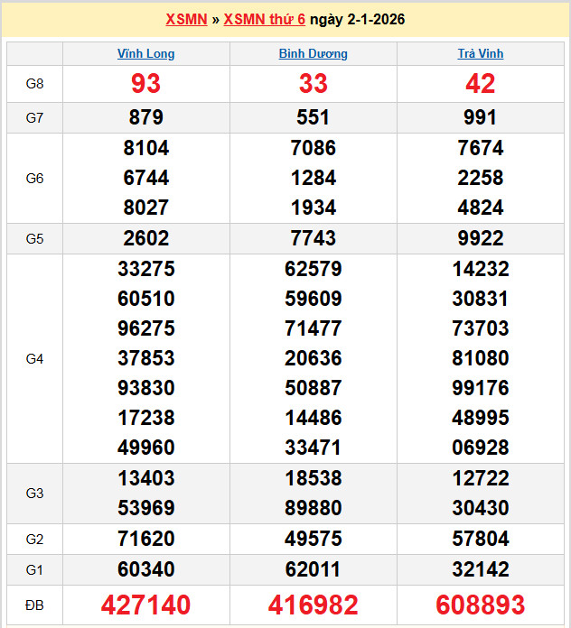The width and height of the screenshot is (571, 628).
Task: Click the G1 result 32142
Action: pyautogui.click(x=480, y=570)
